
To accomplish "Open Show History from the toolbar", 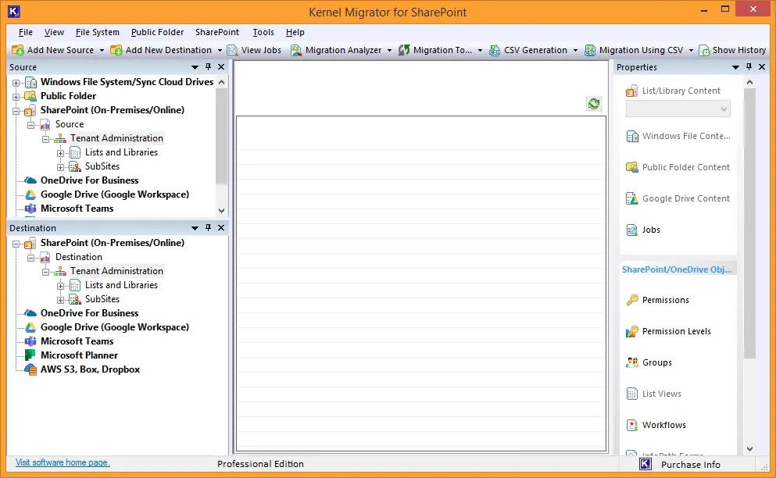I will click(732, 50).
